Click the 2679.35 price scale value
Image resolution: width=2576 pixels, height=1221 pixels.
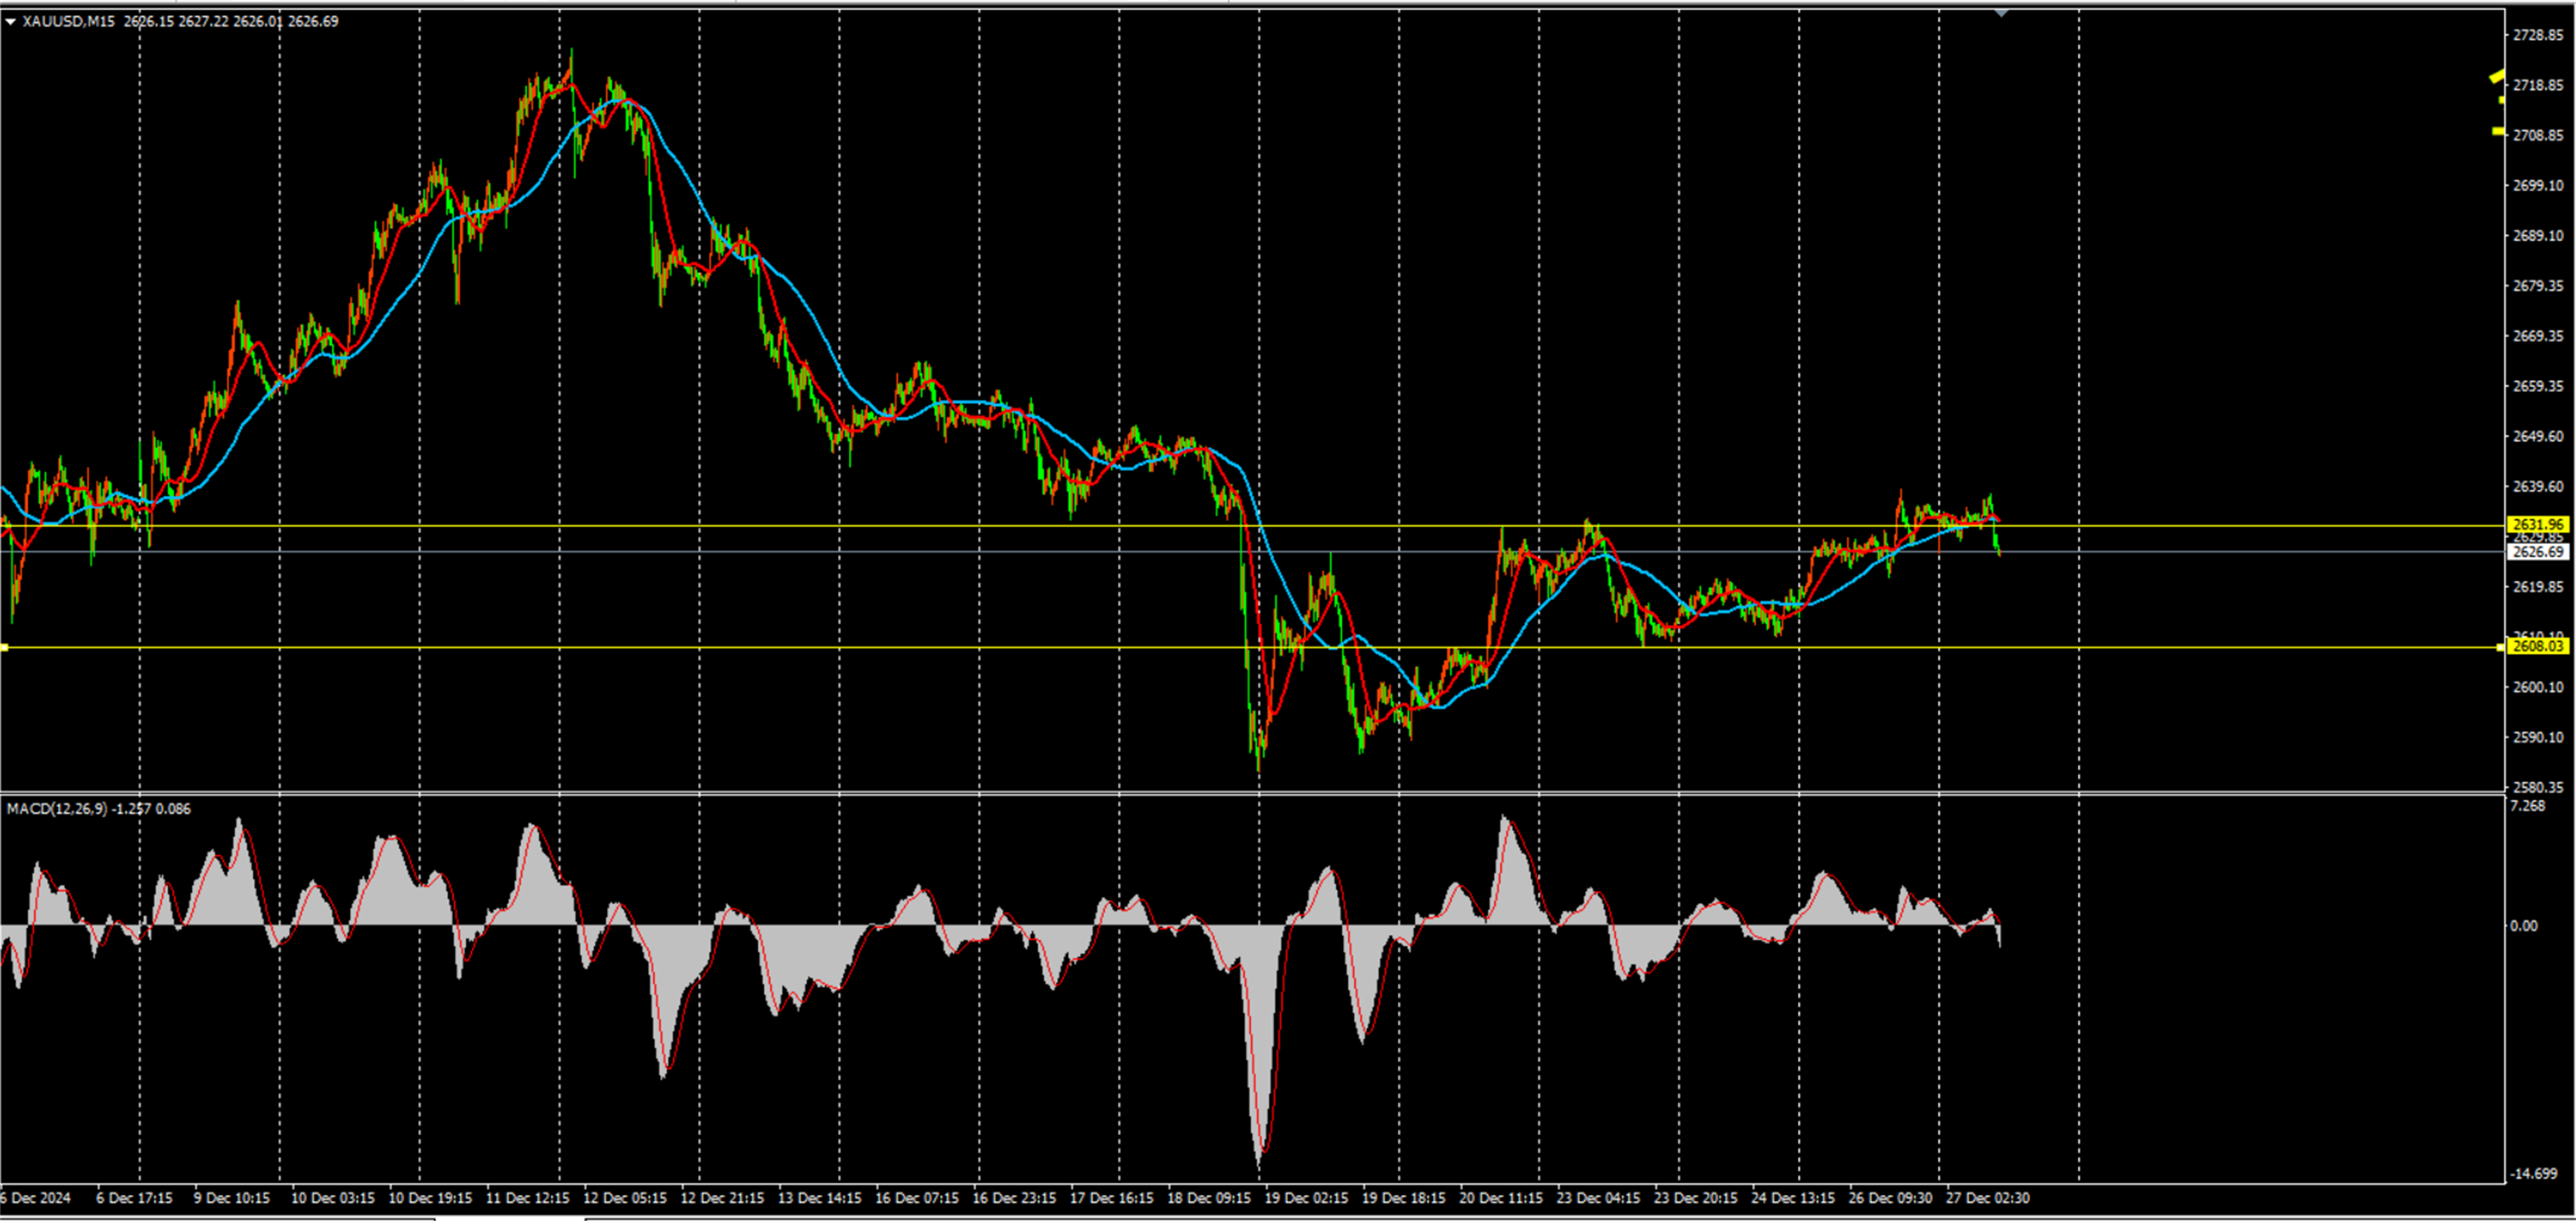(x=2538, y=286)
